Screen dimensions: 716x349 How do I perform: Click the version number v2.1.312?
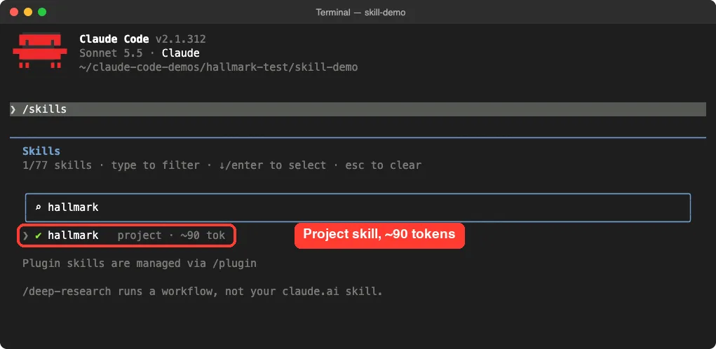[x=180, y=39]
